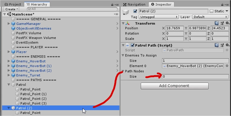Expand the Enemy_Turret foldout
Viewport: 231px width, 116px height.
[9, 75]
